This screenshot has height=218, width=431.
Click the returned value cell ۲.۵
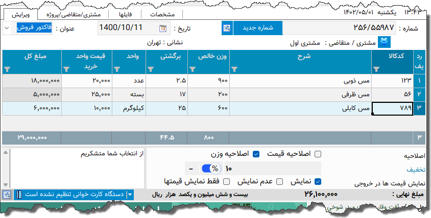(x=166, y=80)
